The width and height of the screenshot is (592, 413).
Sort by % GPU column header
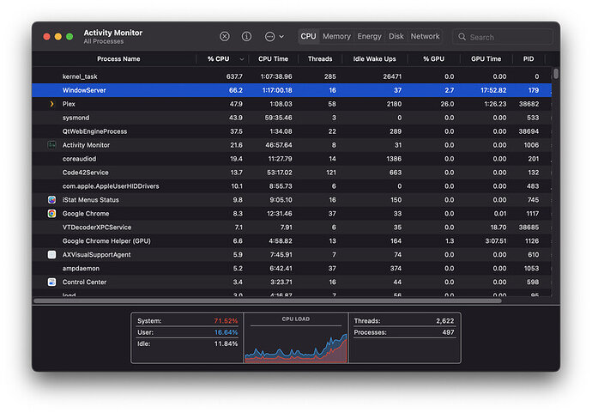coord(433,59)
